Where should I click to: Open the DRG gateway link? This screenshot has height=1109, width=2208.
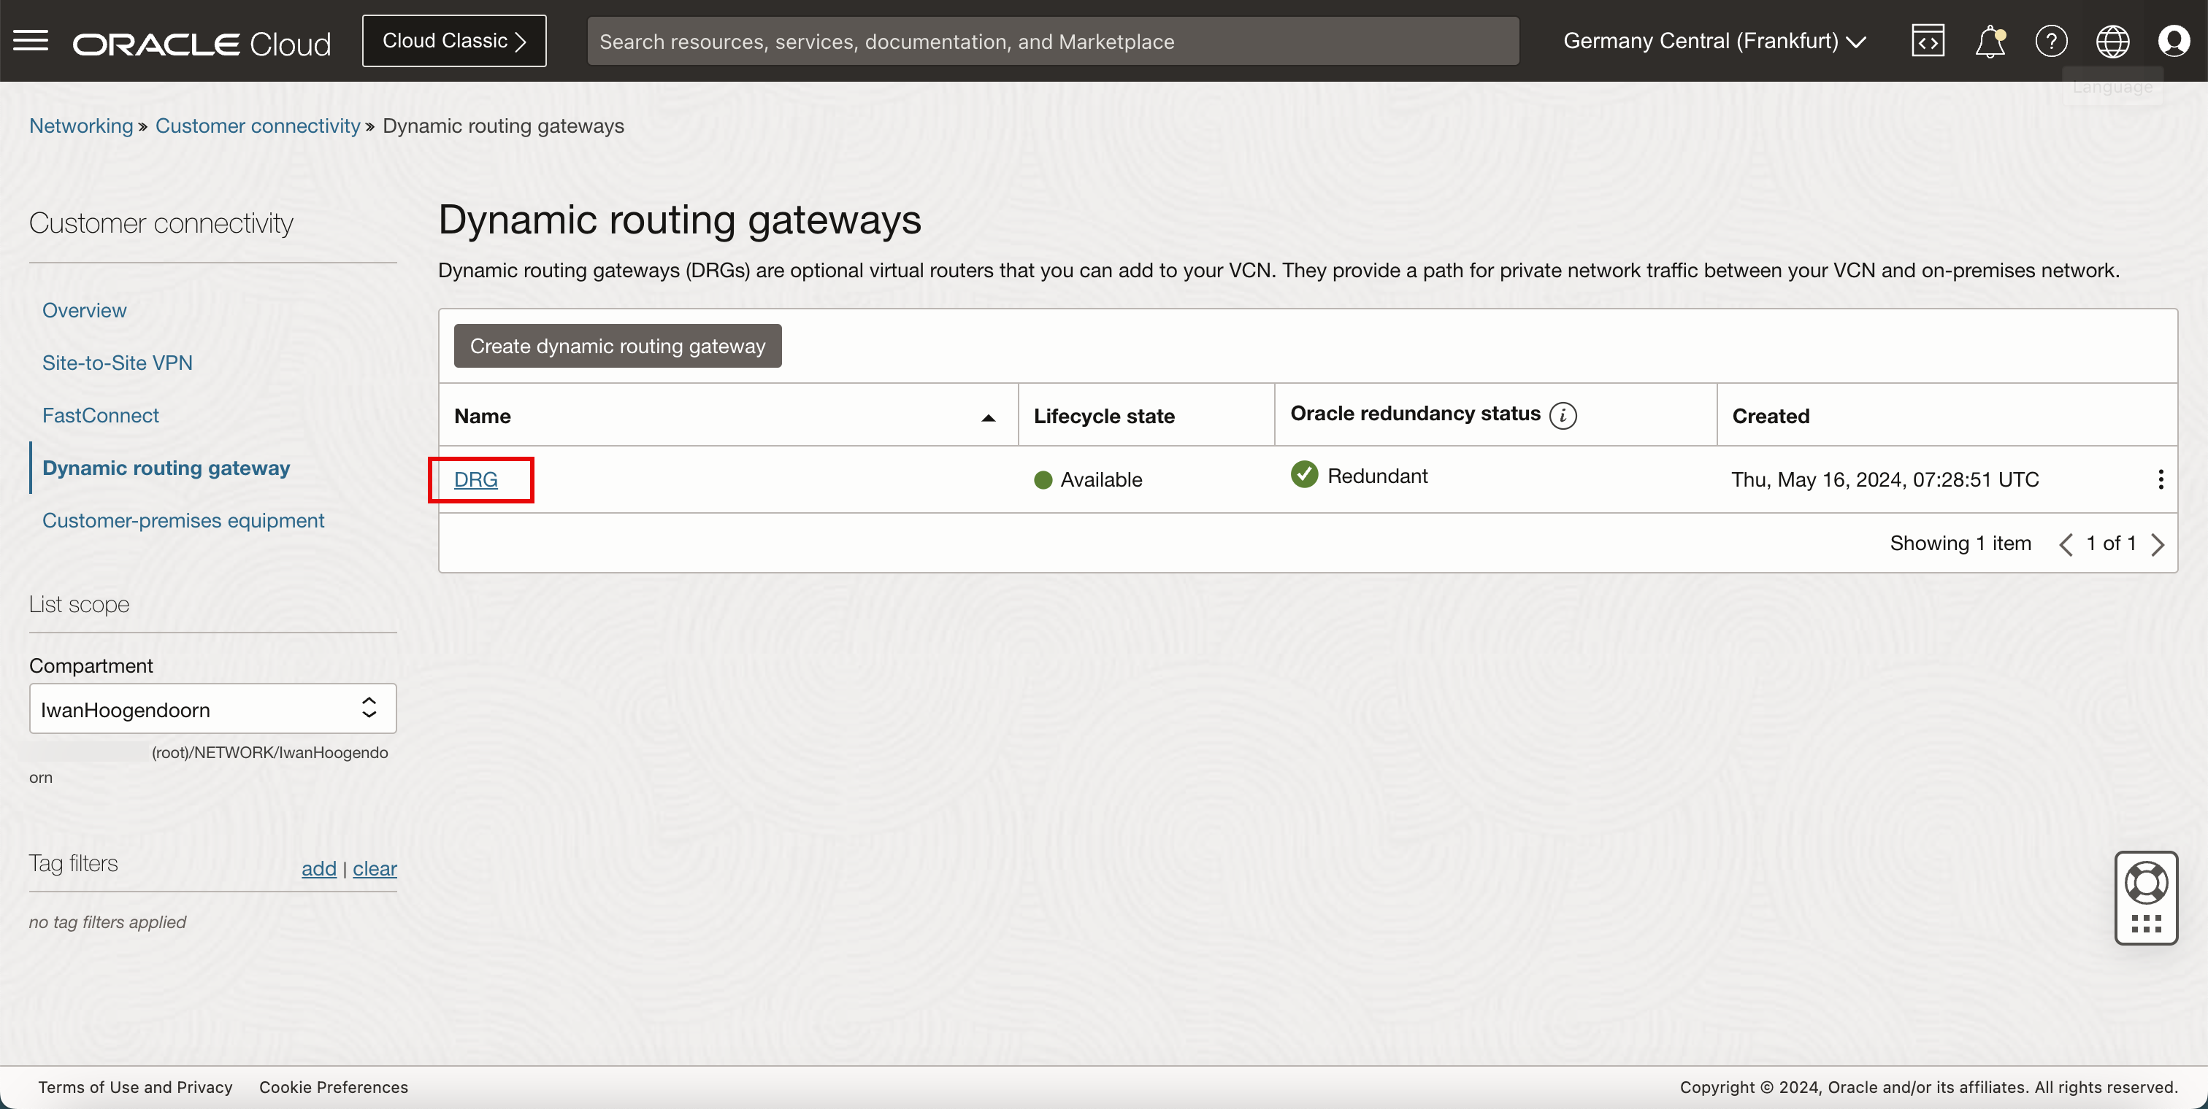476,479
